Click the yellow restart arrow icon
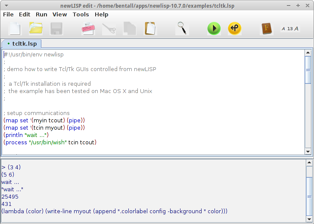This screenshot has height=224, width=314. 234,29
